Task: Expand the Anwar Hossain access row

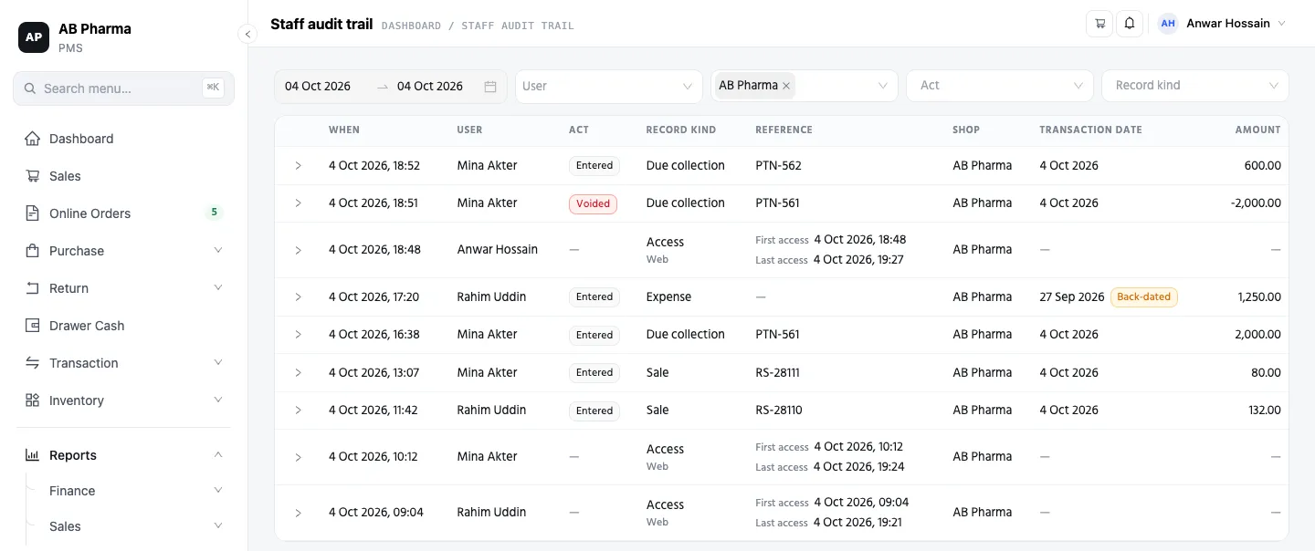Action: click(x=298, y=250)
